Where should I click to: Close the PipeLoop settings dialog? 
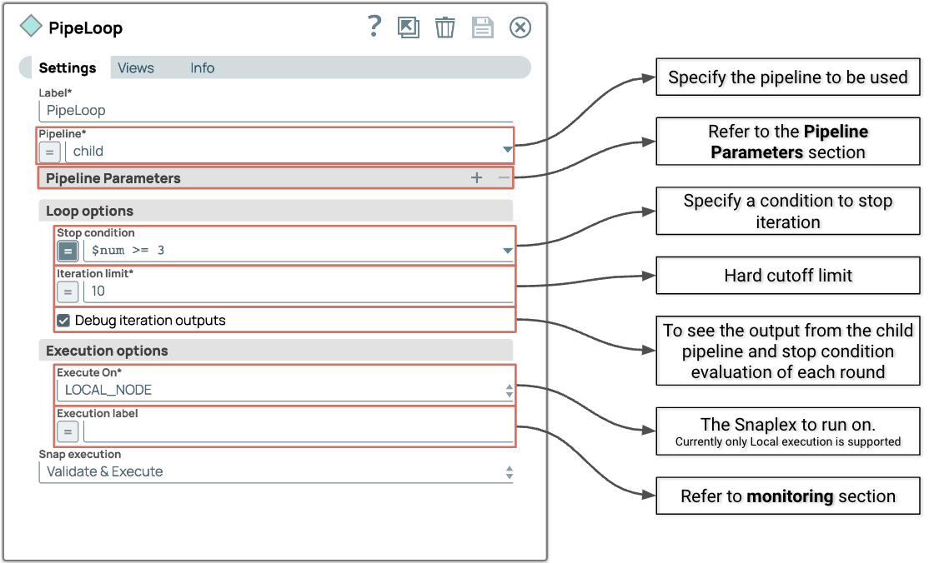tap(520, 27)
